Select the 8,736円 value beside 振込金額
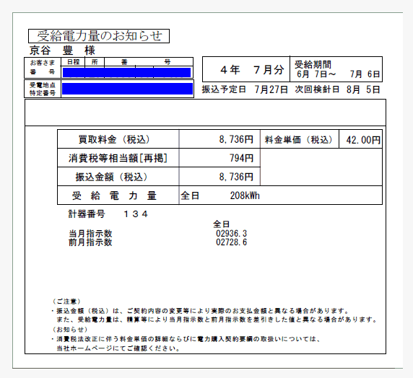413x378 pixels. pos(236,177)
